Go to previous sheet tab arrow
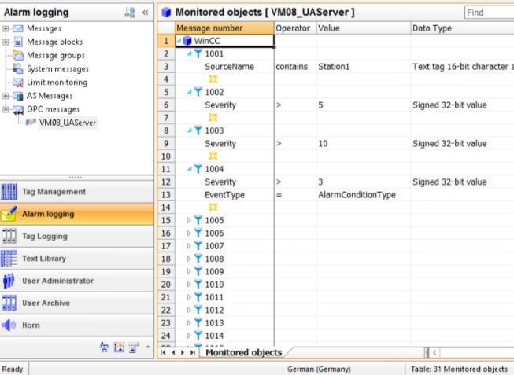Image resolution: width=514 pixels, height=375 pixels. point(173,352)
